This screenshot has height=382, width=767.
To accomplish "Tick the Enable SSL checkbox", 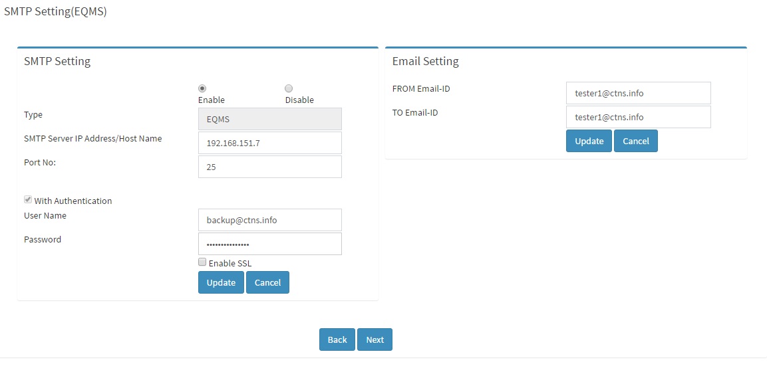I will coord(202,262).
